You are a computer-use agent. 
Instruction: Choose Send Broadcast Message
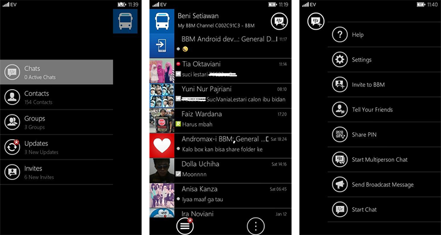[x=384, y=184]
